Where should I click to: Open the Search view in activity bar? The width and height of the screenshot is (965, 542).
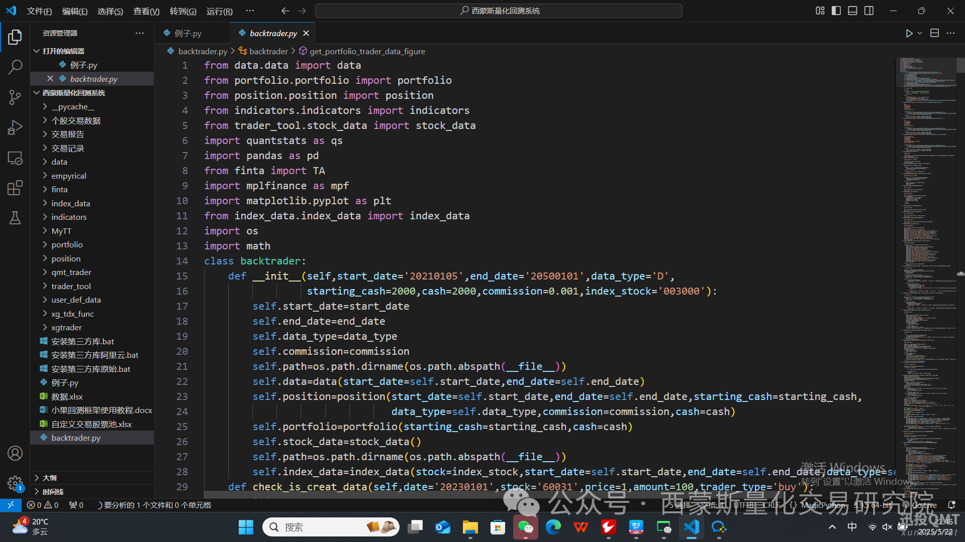coord(15,67)
